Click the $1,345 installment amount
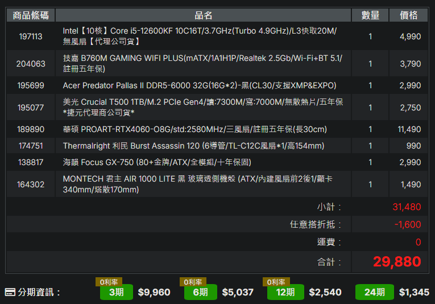The width and height of the screenshot is (435, 304). (x=414, y=293)
